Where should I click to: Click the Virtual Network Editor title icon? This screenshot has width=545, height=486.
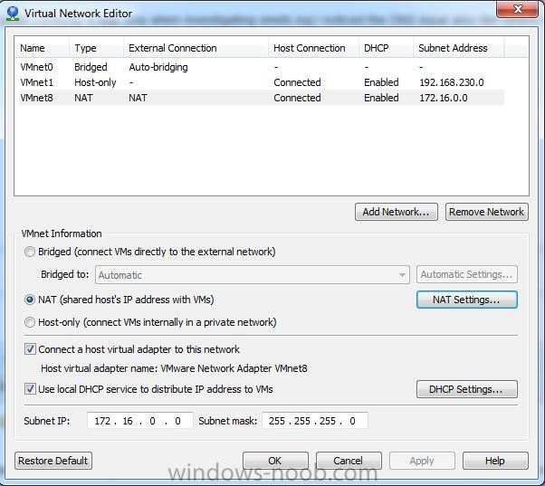pyautogui.click(x=13, y=14)
